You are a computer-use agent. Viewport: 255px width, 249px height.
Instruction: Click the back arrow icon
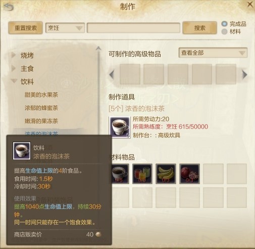(x=9, y=7)
